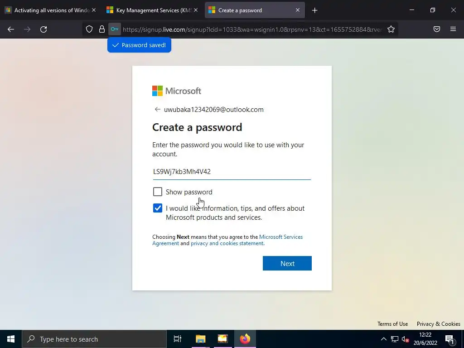
Task: Click the address bar URL
Action: (x=252, y=29)
